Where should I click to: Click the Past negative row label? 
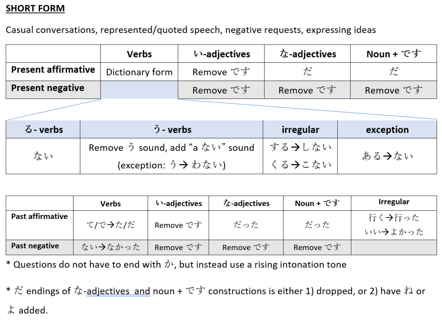point(35,246)
